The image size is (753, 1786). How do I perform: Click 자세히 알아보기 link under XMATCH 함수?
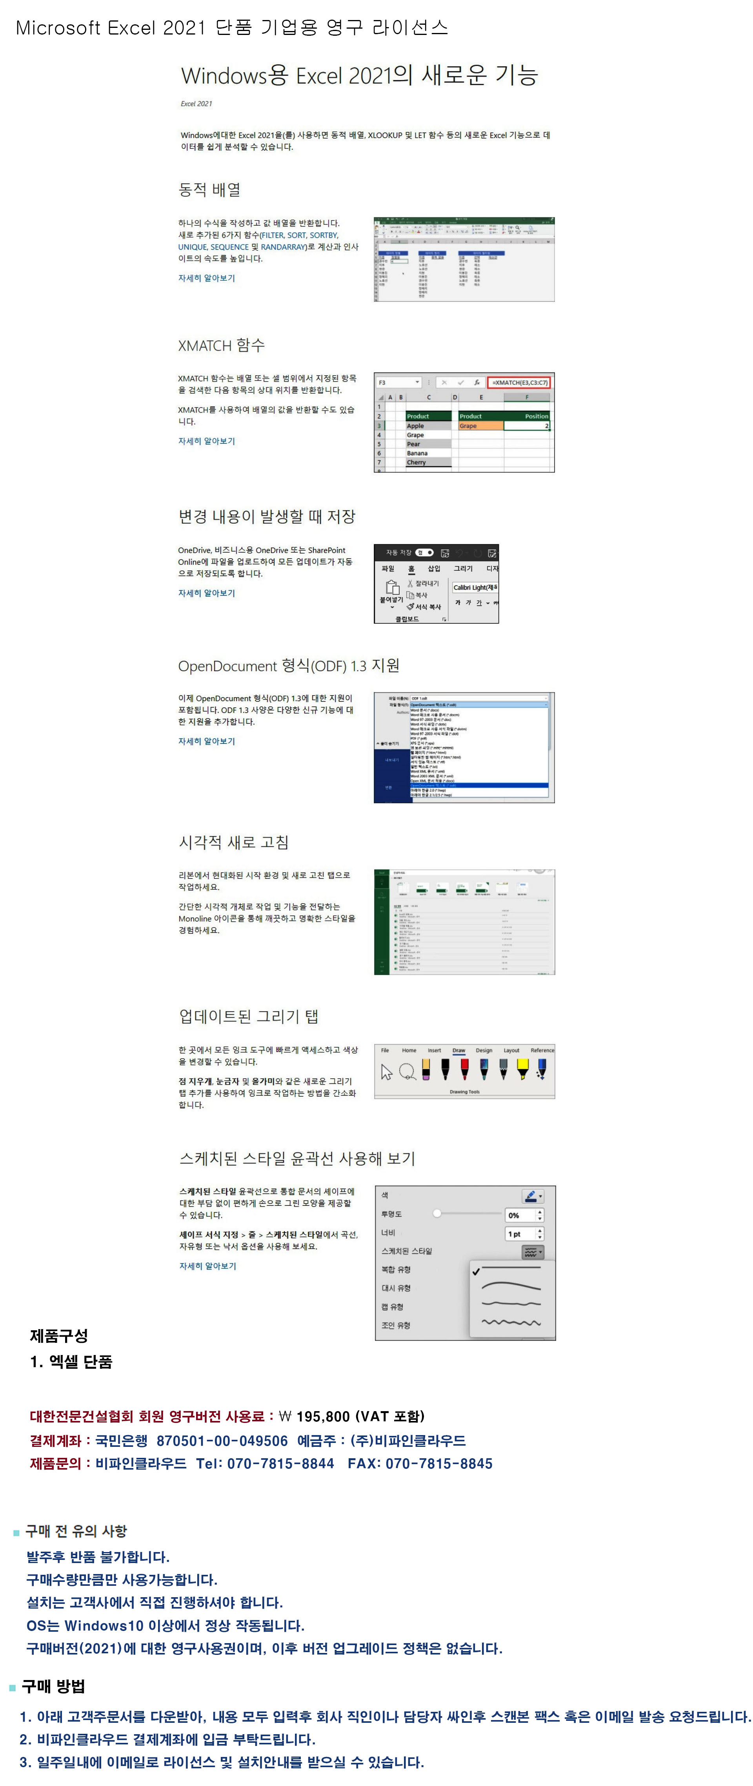pos(206,441)
